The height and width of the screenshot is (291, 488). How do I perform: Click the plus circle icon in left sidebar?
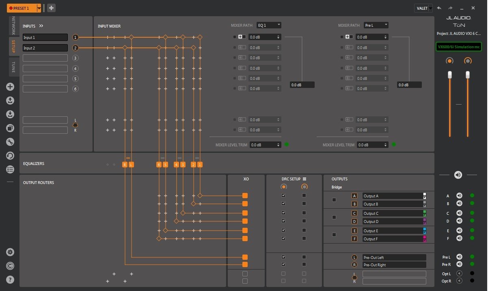coord(10,86)
